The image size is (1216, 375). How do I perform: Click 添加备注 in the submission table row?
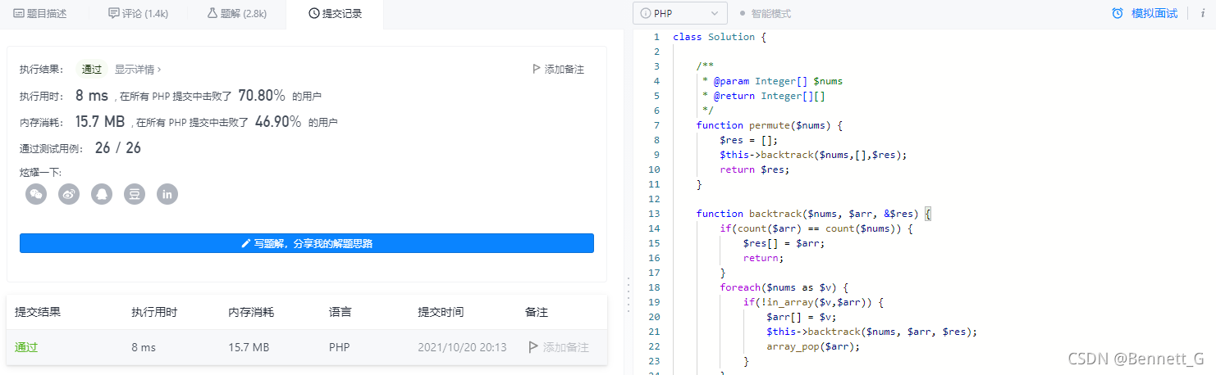tap(566, 347)
